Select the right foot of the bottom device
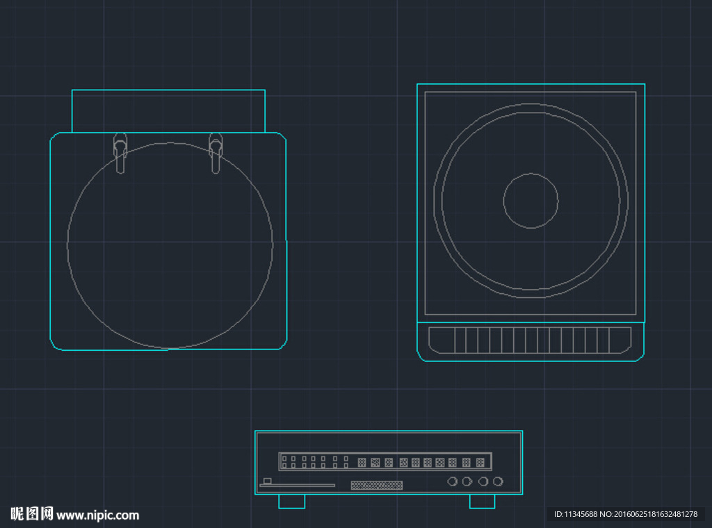This screenshot has width=712, height=528. (x=483, y=501)
